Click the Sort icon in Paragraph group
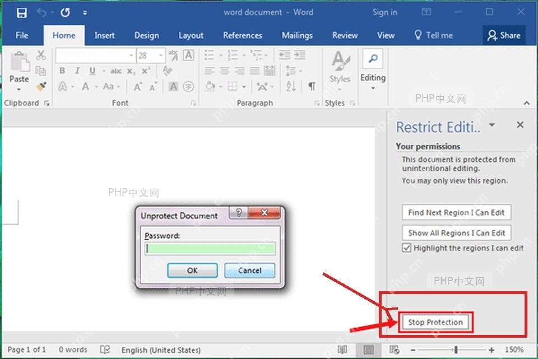The width and height of the screenshot is (538, 359). (291, 86)
